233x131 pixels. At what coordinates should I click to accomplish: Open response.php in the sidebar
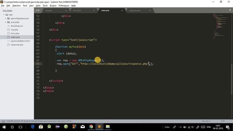[17, 45]
